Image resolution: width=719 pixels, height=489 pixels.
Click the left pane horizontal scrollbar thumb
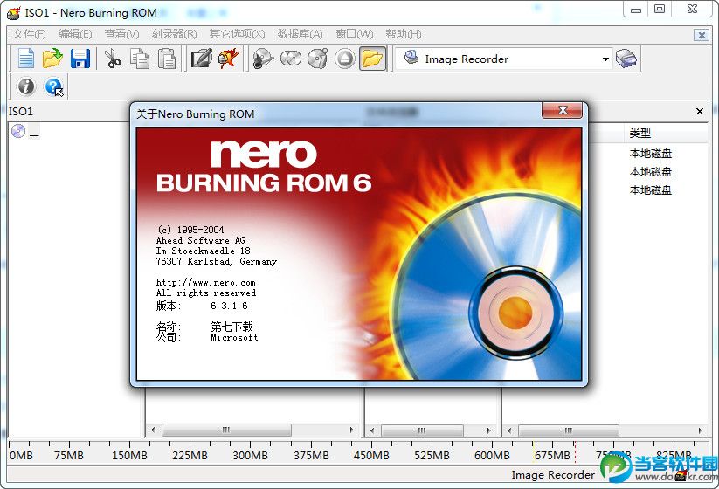[x=226, y=430]
